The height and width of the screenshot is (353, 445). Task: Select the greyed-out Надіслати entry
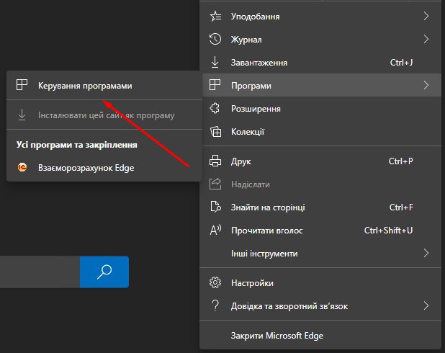point(320,184)
